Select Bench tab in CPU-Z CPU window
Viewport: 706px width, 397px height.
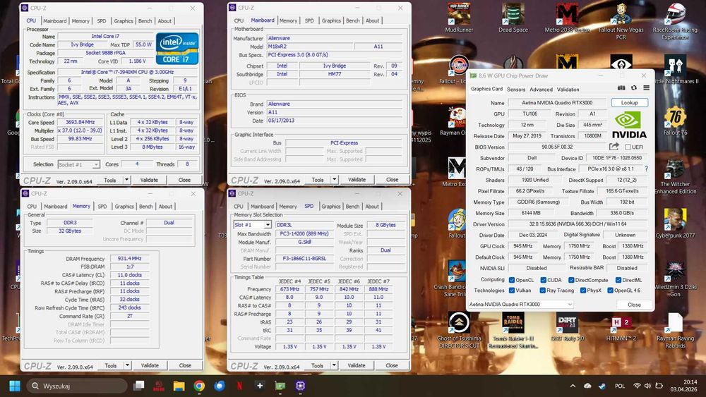tap(145, 21)
